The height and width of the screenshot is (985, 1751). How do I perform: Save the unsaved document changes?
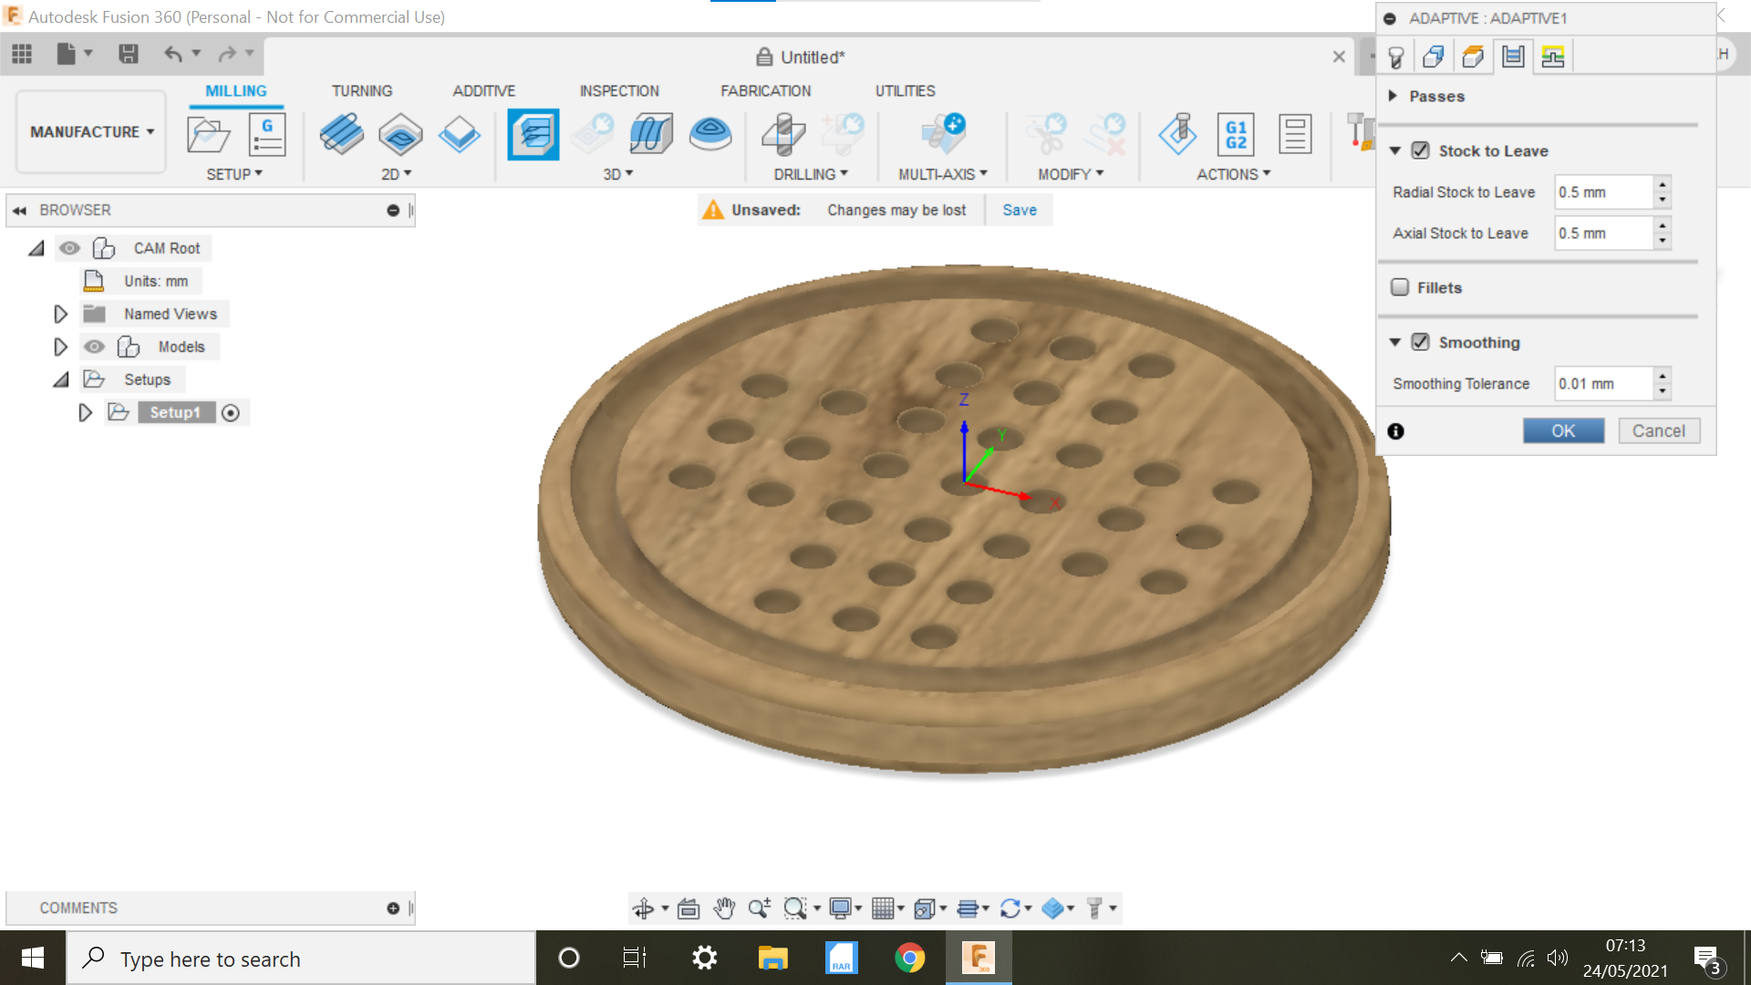pos(1019,209)
